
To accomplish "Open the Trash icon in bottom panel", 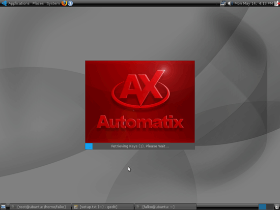I will click(277, 207).
